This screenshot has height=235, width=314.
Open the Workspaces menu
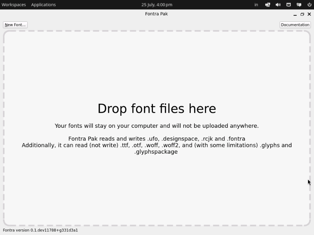tap(13, 4)
